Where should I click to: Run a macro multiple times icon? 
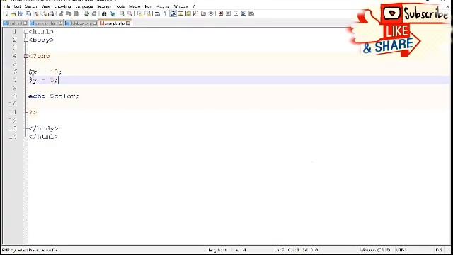point(243,13)
